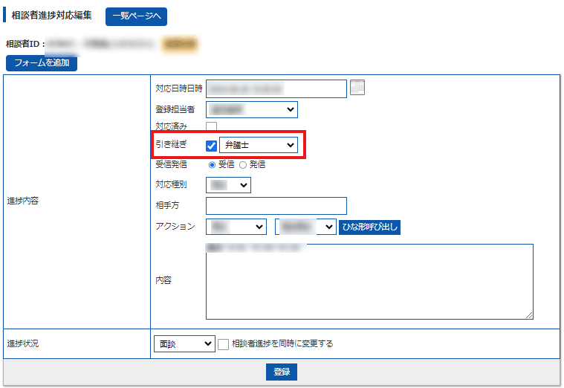The image size is (564, 388).
Task: Select the 受信 radio button
Action: (x=212, y=164)
